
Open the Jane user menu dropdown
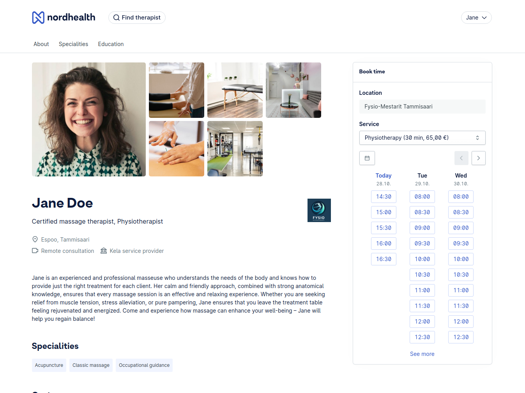(476, 18)
